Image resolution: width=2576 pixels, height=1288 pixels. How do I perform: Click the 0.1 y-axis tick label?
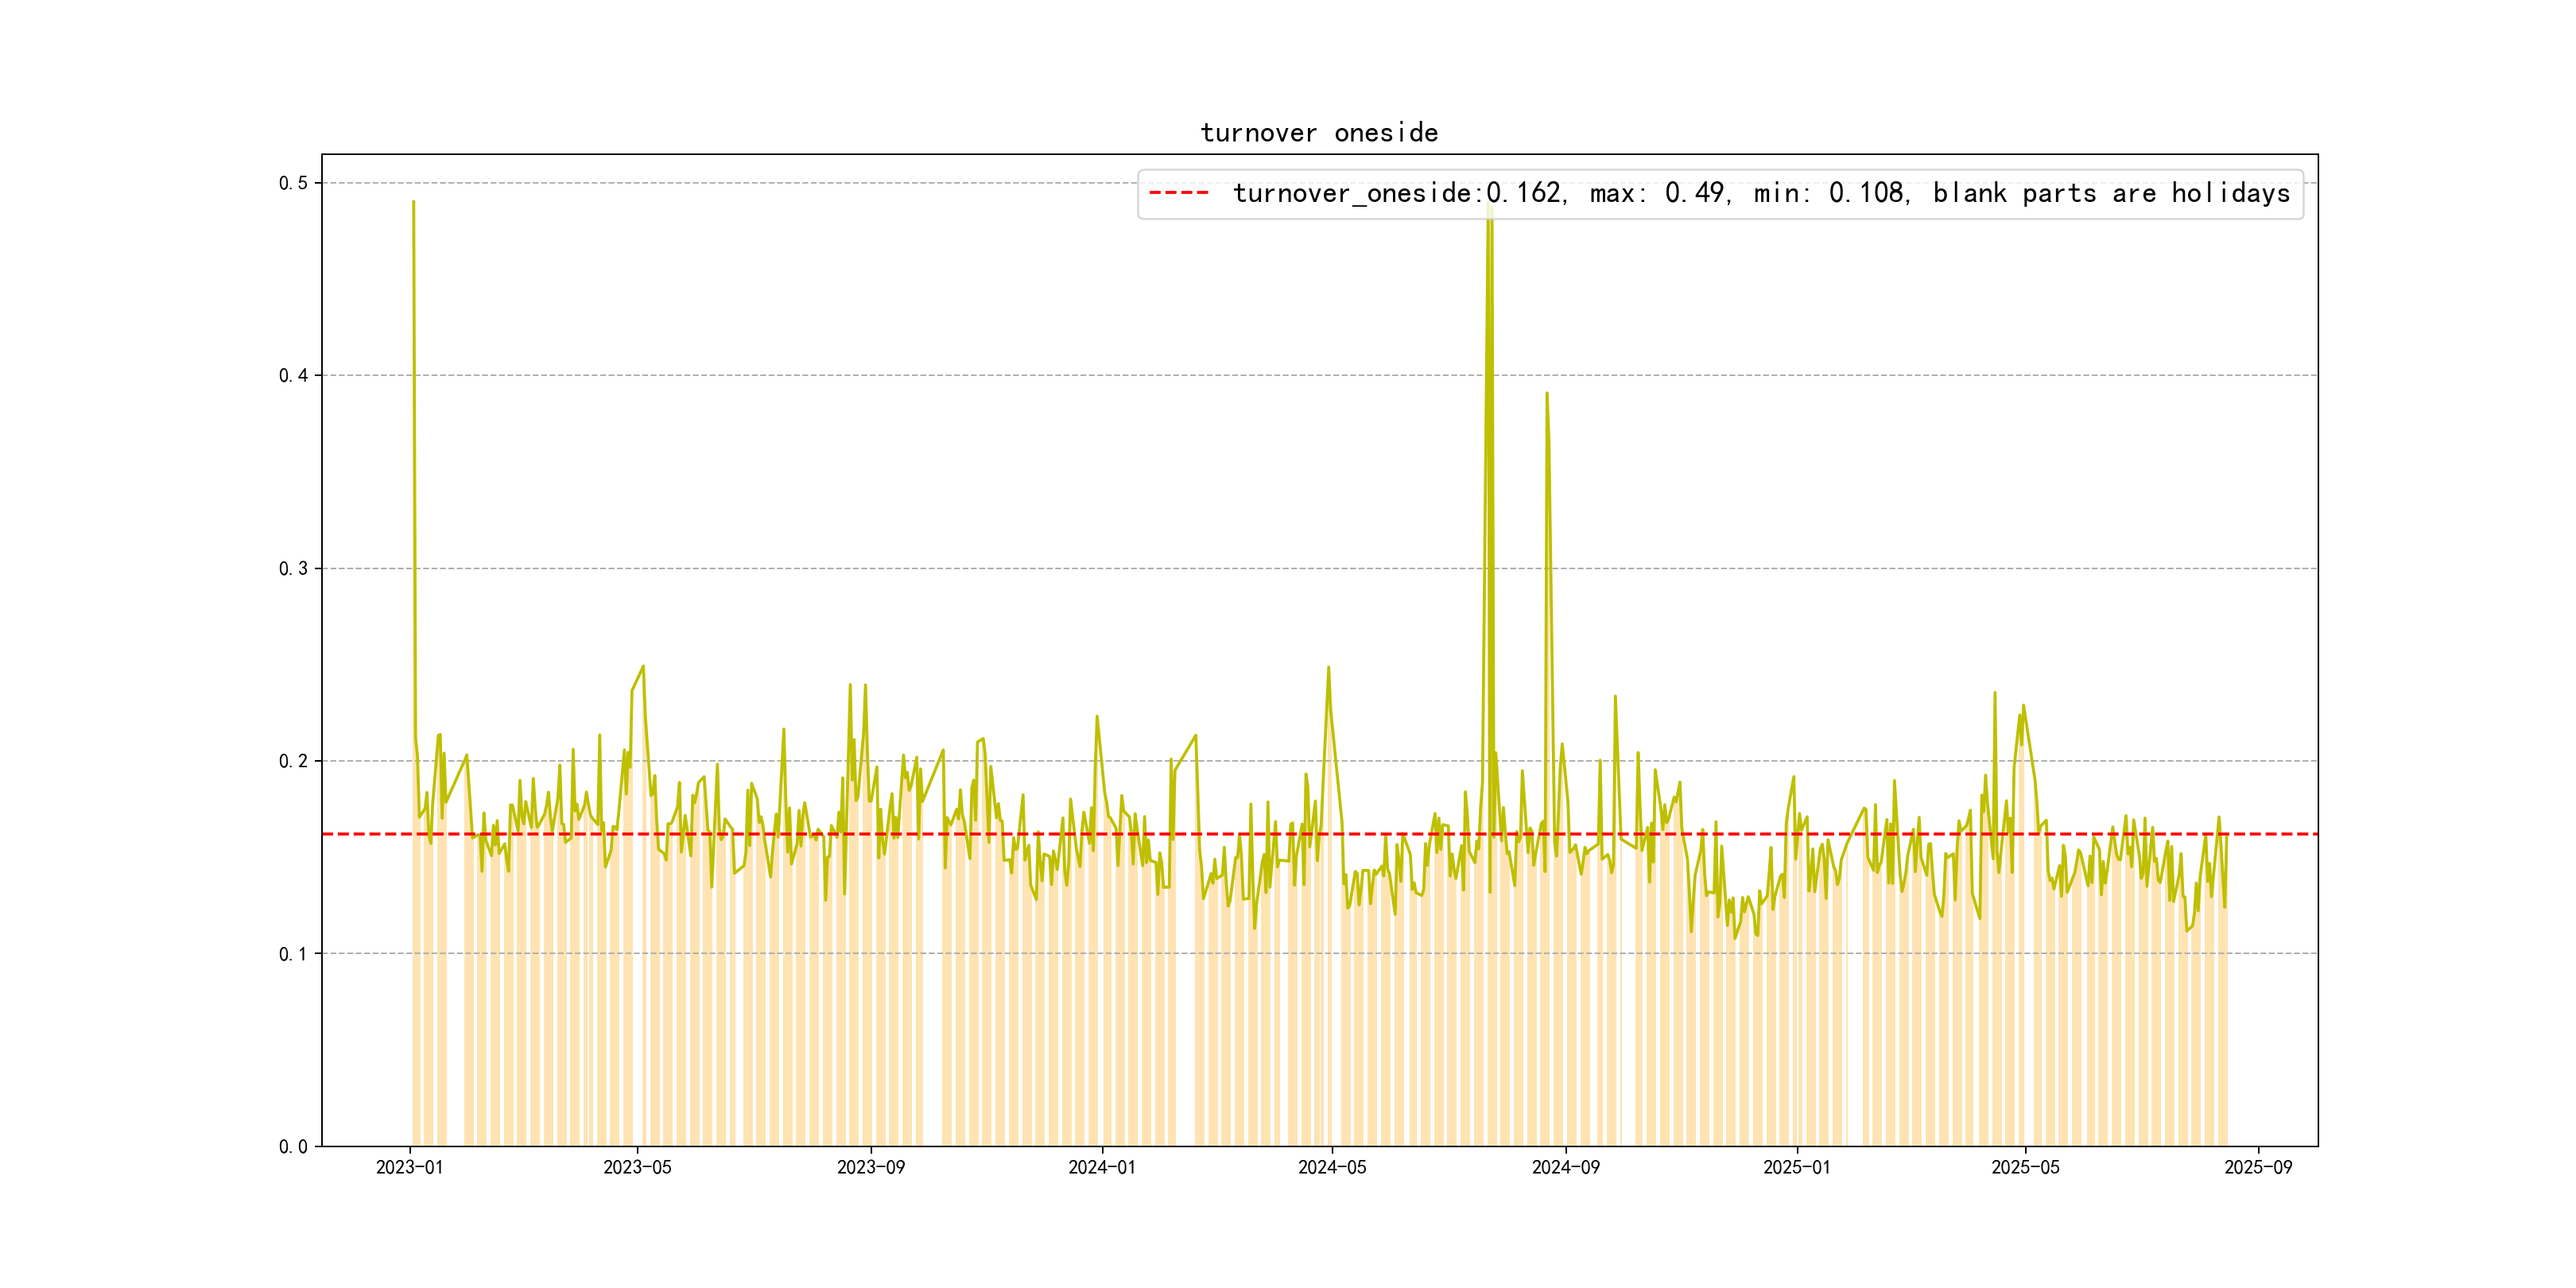[293, 954]
